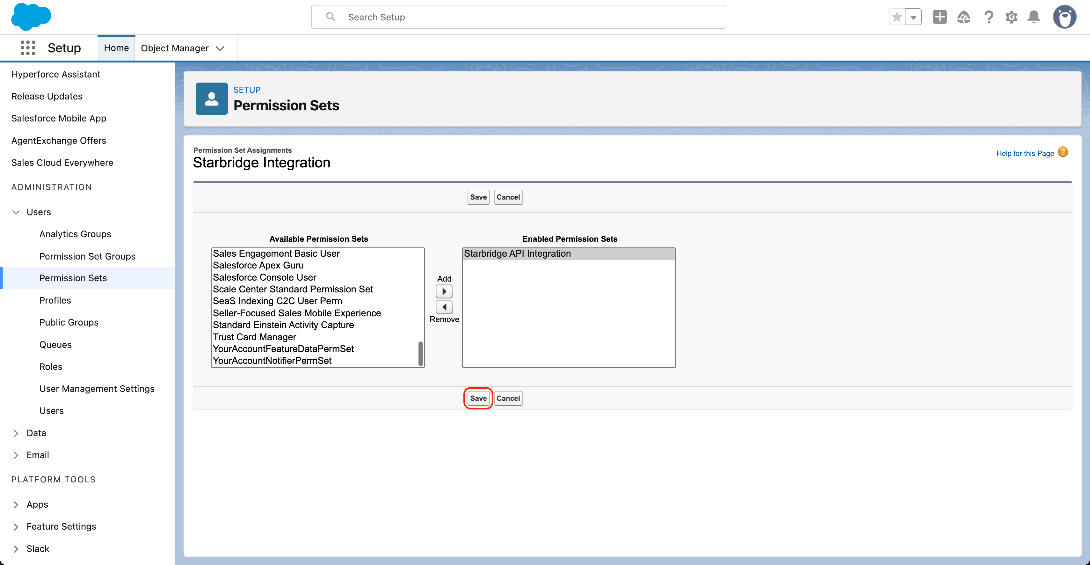Expand the Email section

pos(16,455)
